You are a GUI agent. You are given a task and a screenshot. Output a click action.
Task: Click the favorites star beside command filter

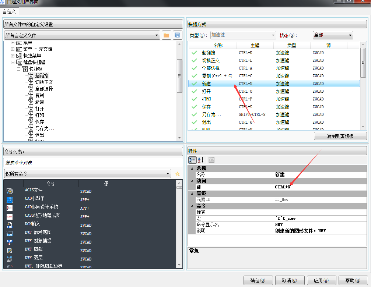tap(178, 174)
